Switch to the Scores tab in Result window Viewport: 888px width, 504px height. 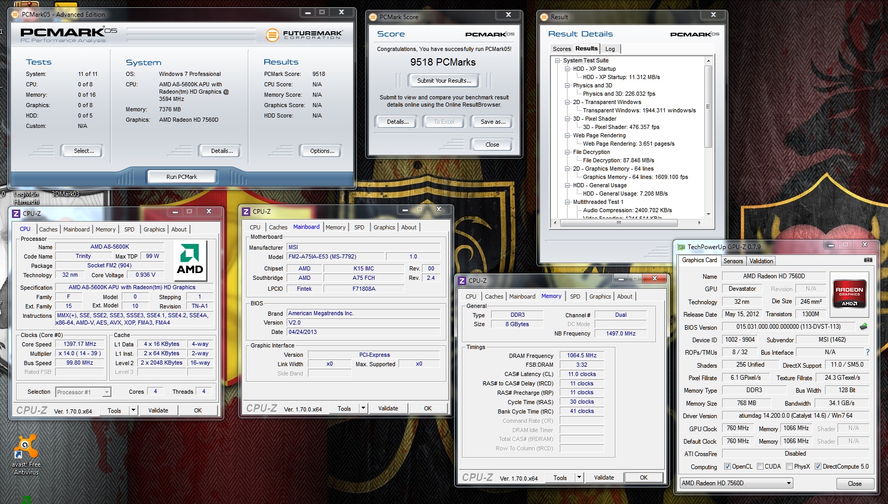click(562, 49)
